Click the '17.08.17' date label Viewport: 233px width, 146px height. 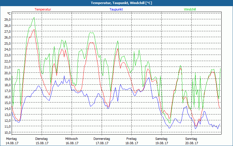click(102, 143)
